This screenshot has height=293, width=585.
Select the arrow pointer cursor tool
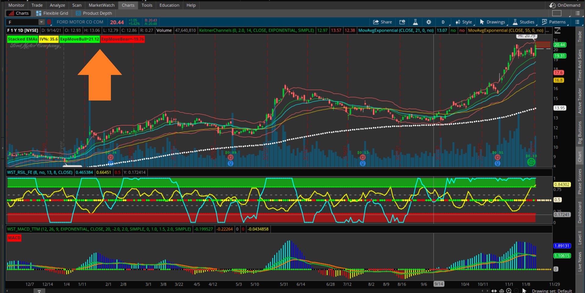(524, 291)
